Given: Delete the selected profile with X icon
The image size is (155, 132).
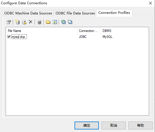Looking at the screenshot, I should point(31,22).
